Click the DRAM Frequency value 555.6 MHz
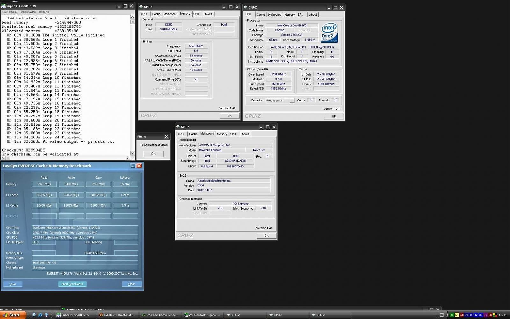Image resolution: width=510 pixels, height=319 pixels. (x=196, y=46)
